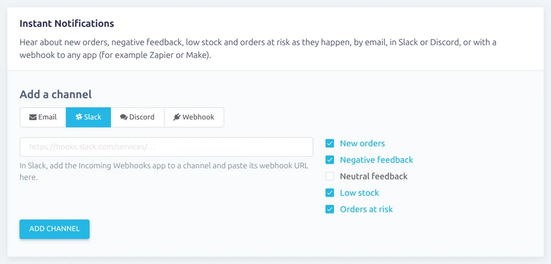
Task: Switch to the Email channel tab
Action: 43,118
